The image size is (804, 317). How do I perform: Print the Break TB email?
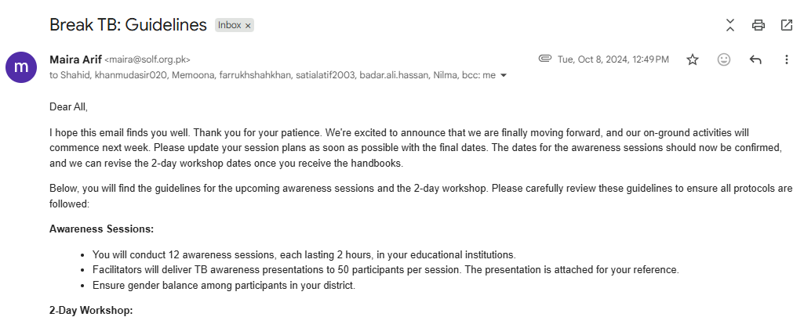pos(759,25)
